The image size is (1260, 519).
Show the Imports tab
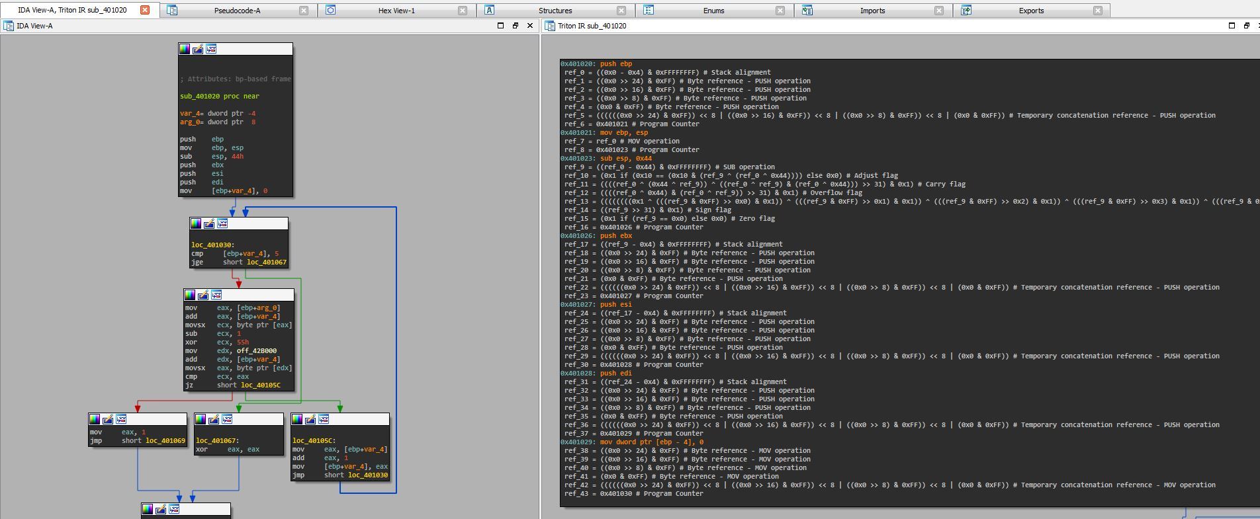[872, 11]
